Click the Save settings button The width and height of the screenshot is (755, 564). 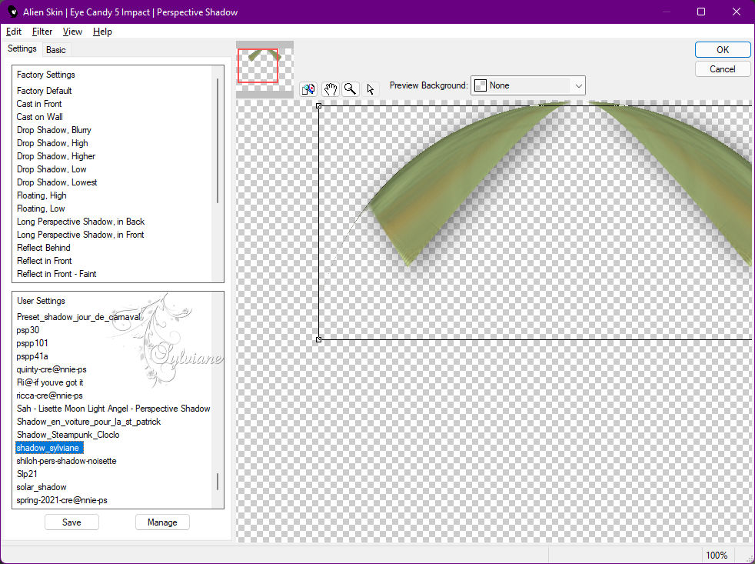pyautogui.click(x=72, y=522)
